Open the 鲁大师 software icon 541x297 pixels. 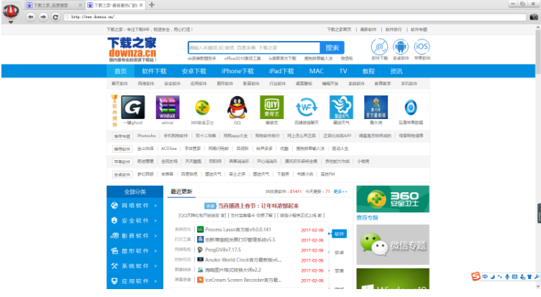point(376,107)
